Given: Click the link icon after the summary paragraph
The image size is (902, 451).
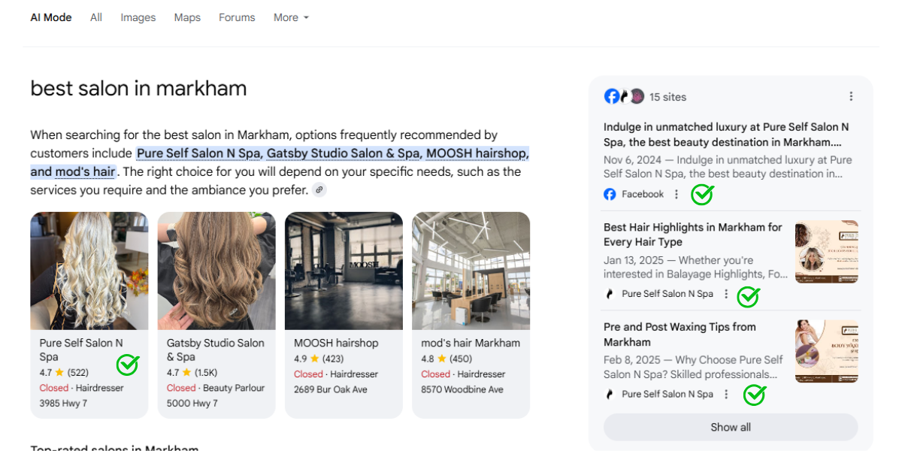Looking at the screenshot, I should pos(319,190).
